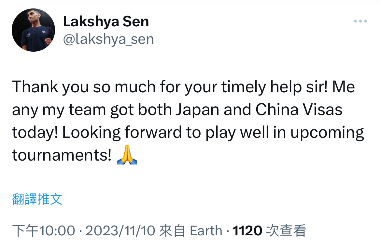Click the word 'today!' in tweet

[x=35, y=133]
